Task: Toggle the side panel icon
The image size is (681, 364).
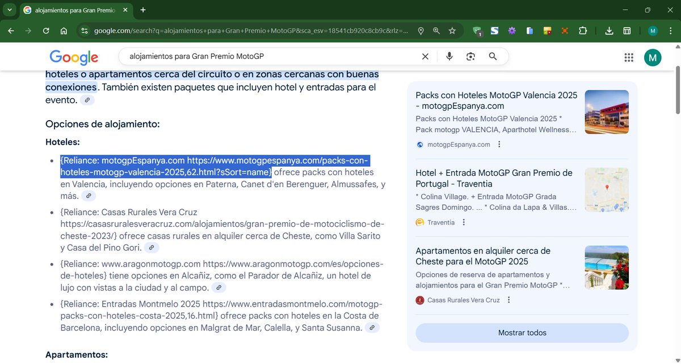Action: (x=627, y=31)
